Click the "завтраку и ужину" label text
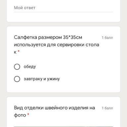Image resolution: width=127 pixels, height=127 pixels. pyautogui.click(x=42, y=79)
